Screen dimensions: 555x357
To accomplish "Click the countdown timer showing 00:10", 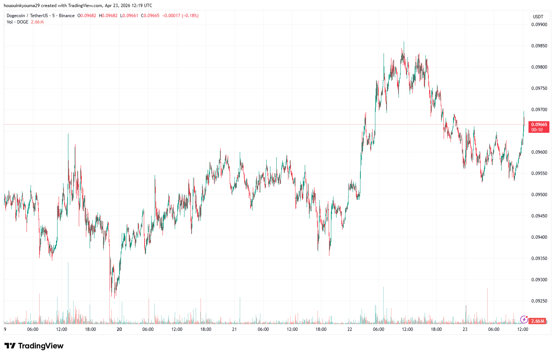I will pyautogui.click(x=536, y=130).
